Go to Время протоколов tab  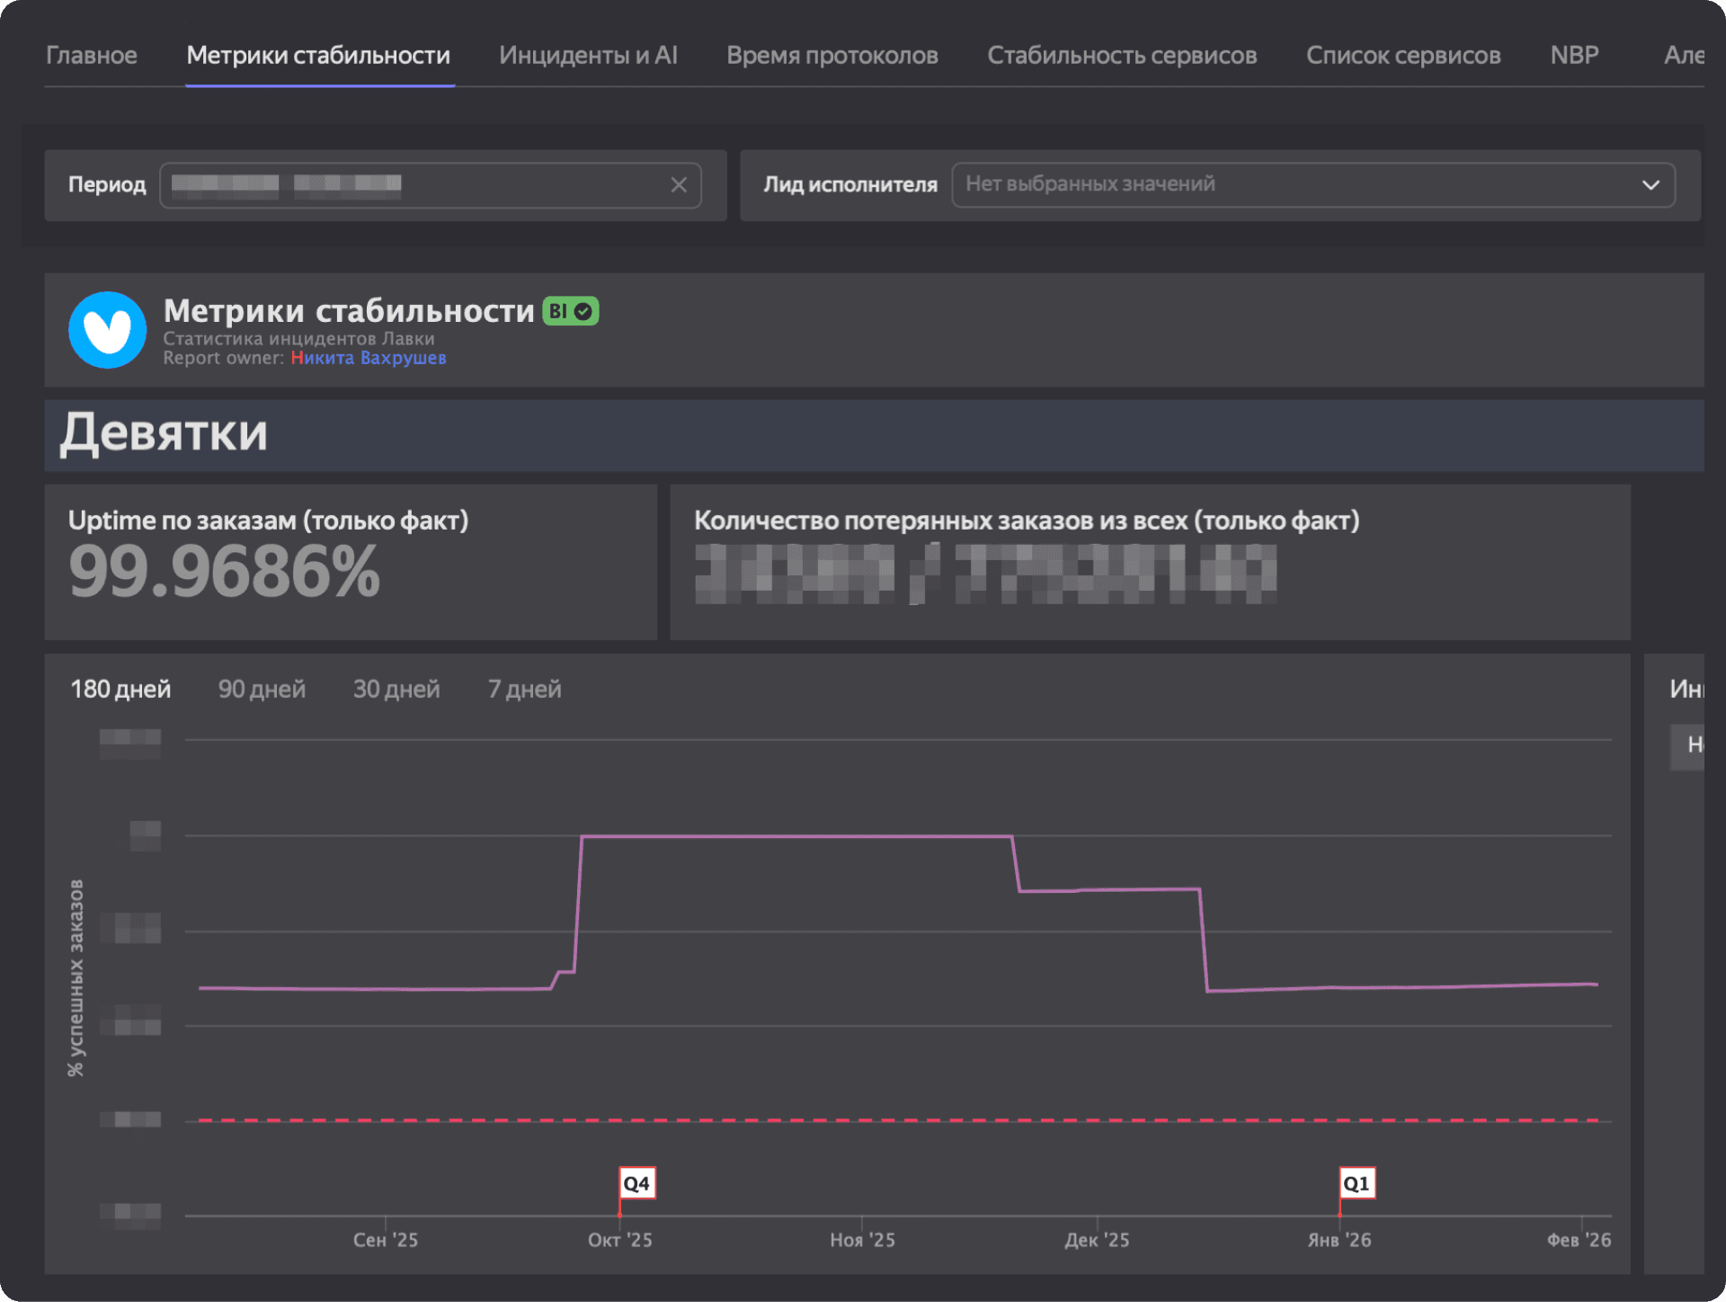click(x=832, y=56)
